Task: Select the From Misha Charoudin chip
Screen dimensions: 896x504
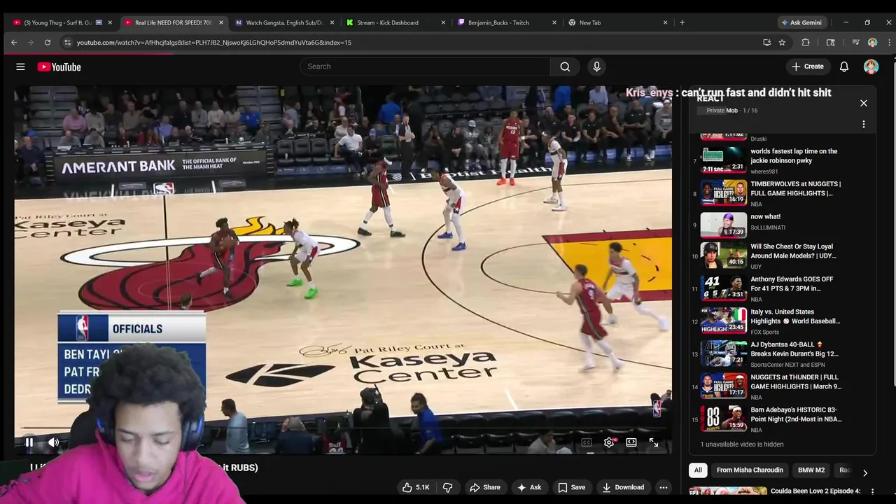Action: pos(750,470)
